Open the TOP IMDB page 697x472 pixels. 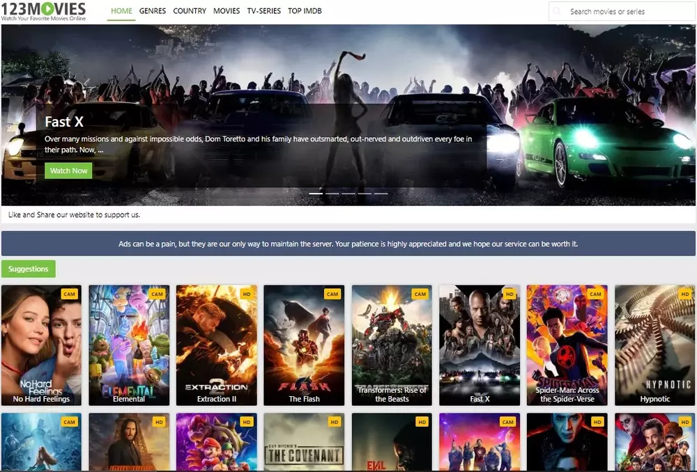click(305, 10)
